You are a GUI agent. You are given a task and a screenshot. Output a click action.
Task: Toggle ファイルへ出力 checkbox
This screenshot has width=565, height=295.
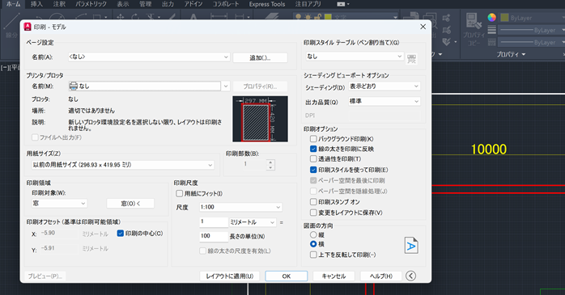pos(35,137)
